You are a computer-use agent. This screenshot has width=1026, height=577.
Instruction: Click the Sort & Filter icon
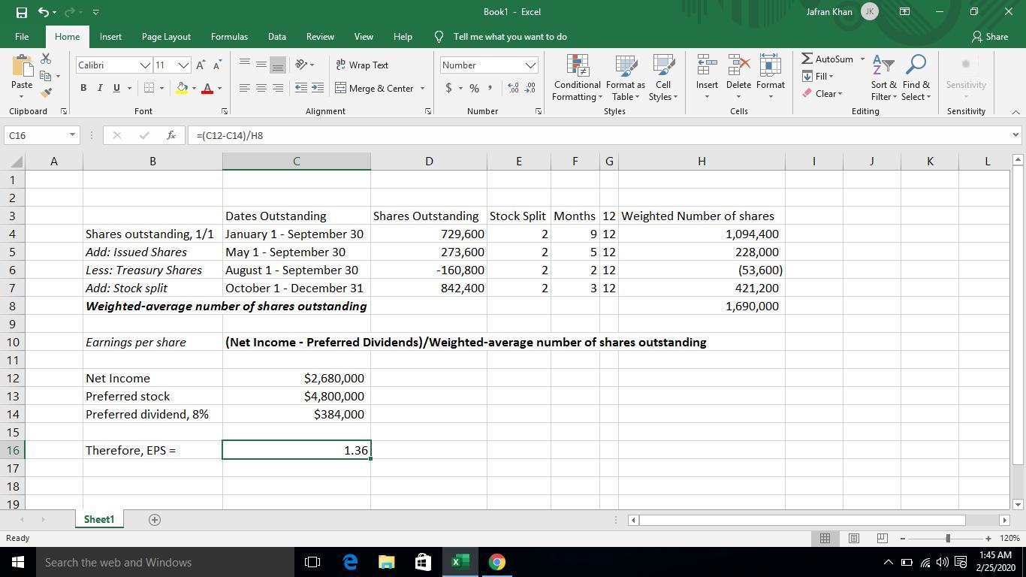[883, 80]
